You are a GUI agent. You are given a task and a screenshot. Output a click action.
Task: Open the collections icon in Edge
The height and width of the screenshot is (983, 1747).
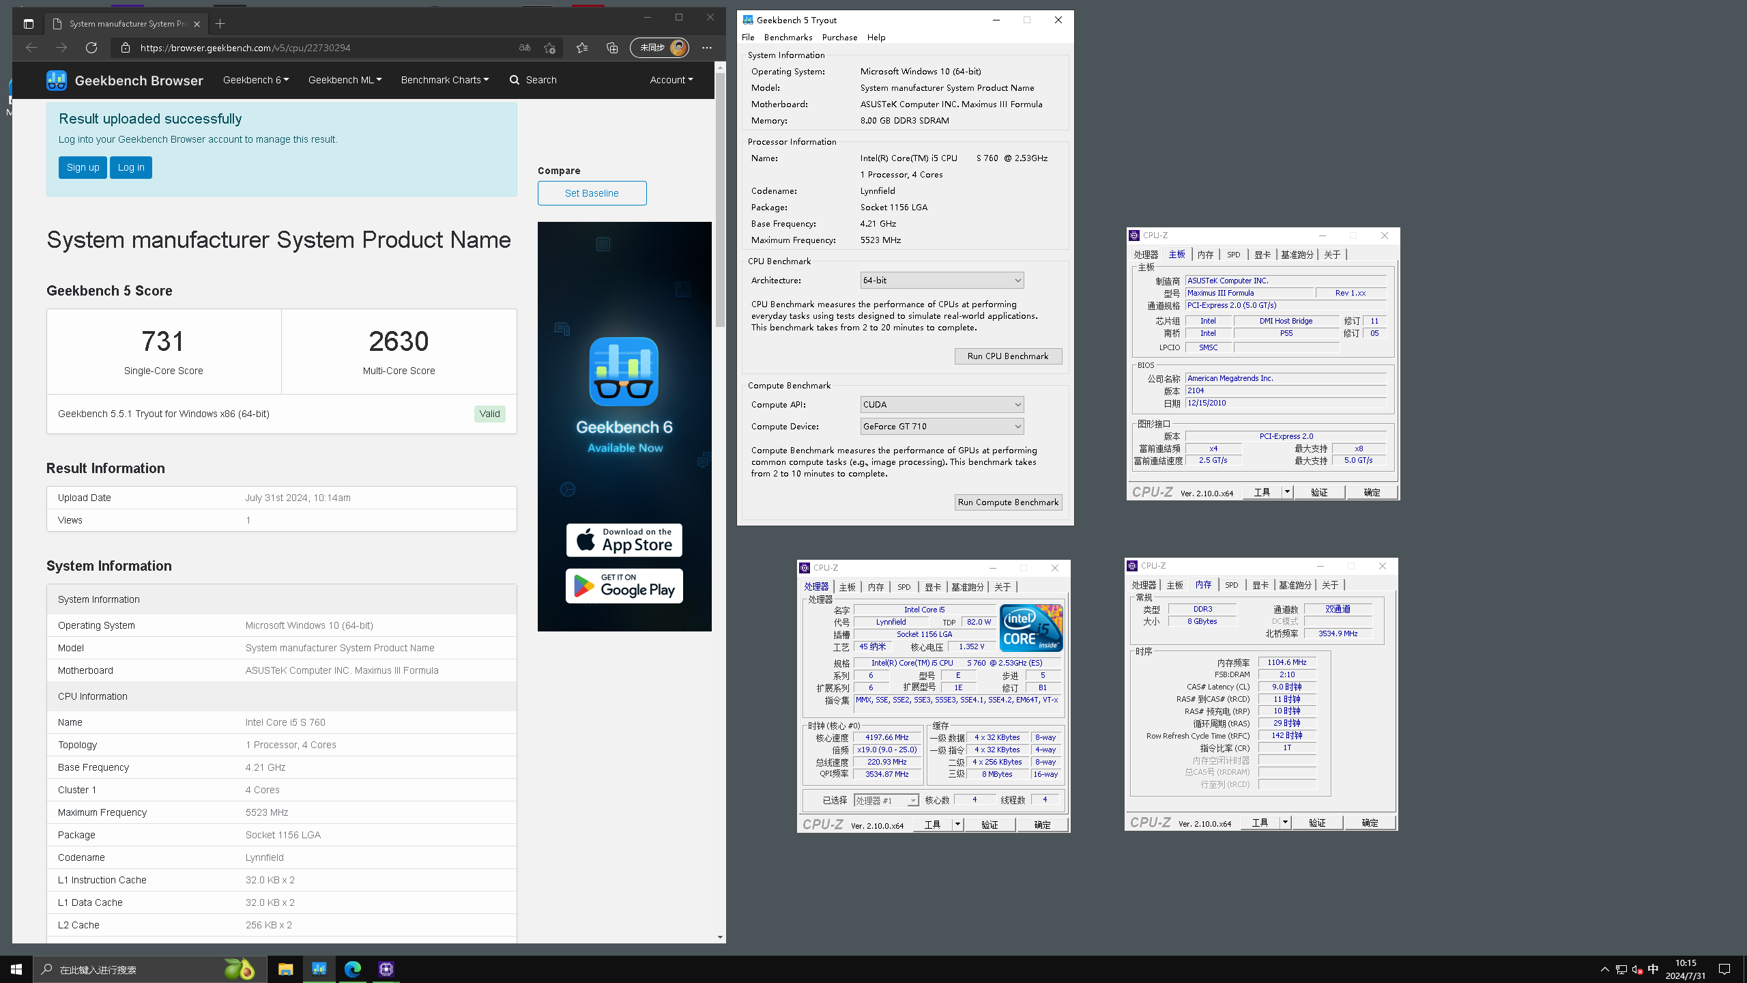point(612,48)
